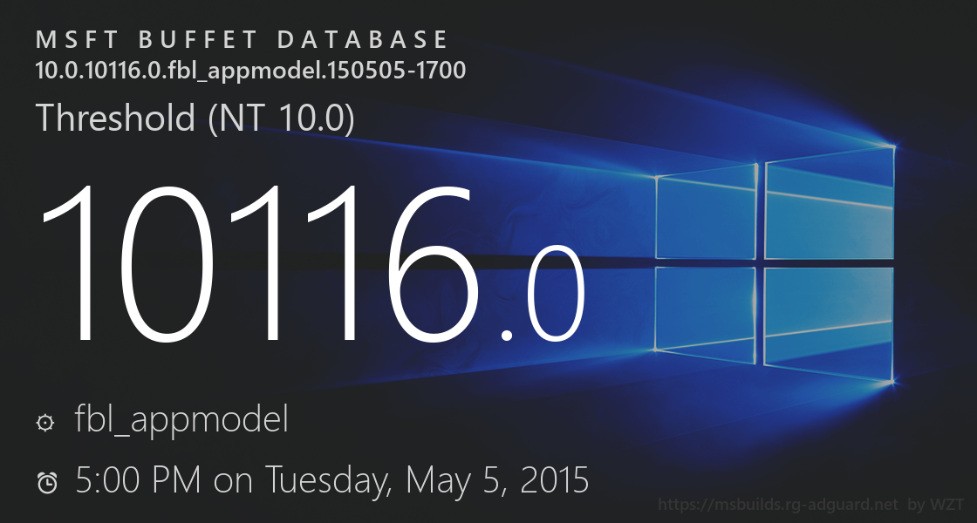The height and width of the screenshot is (523, 977).
Task: Select the Tuesday, May 5, 2015 date
Action: pos(427,479)
